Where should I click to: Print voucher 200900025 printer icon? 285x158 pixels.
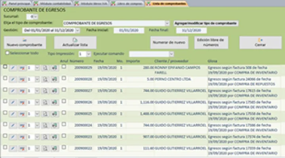[x=55, y=114]
